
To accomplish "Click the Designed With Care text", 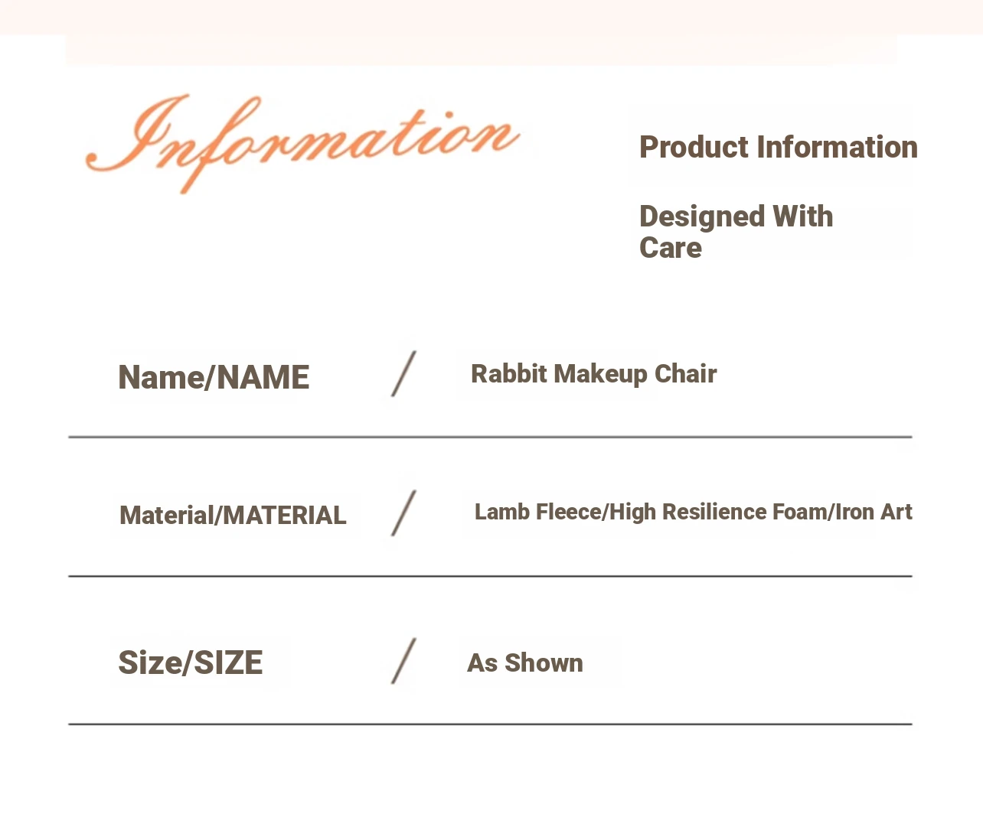I will click(x=736, y=232).
